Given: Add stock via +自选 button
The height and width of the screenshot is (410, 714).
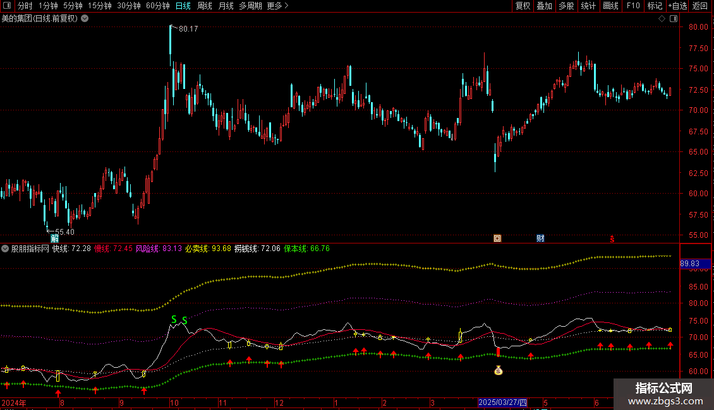Looking at the screenshot, I should click(x=677, y=6).
